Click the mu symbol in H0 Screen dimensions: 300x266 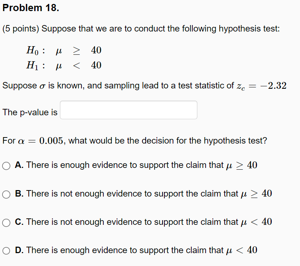[x=59, y=50]
